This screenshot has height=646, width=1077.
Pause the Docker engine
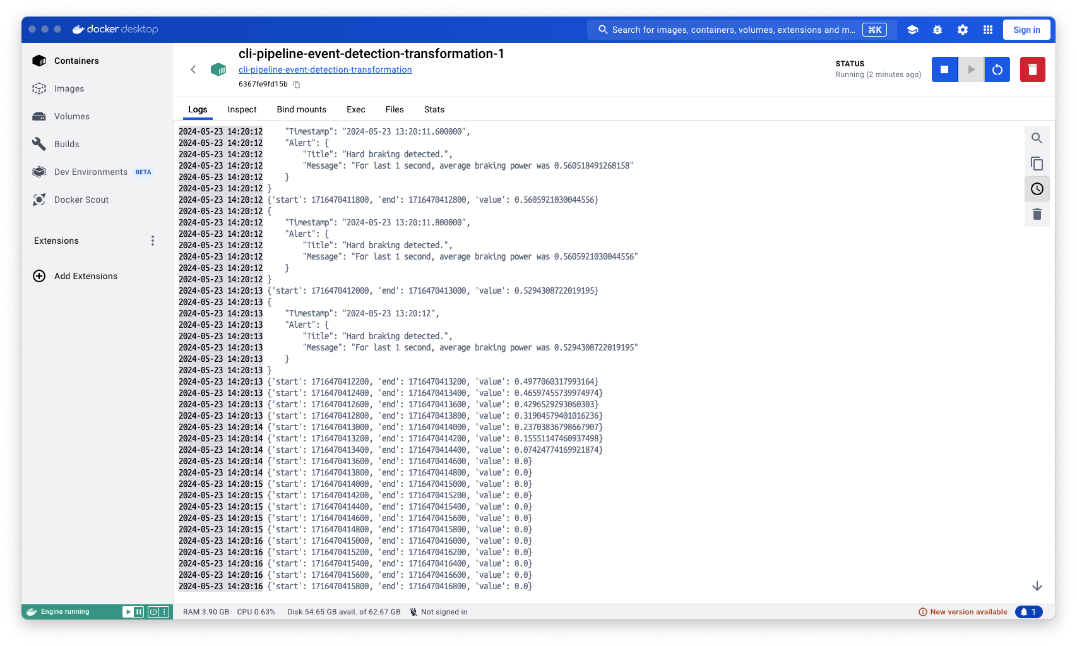[139, 612]
